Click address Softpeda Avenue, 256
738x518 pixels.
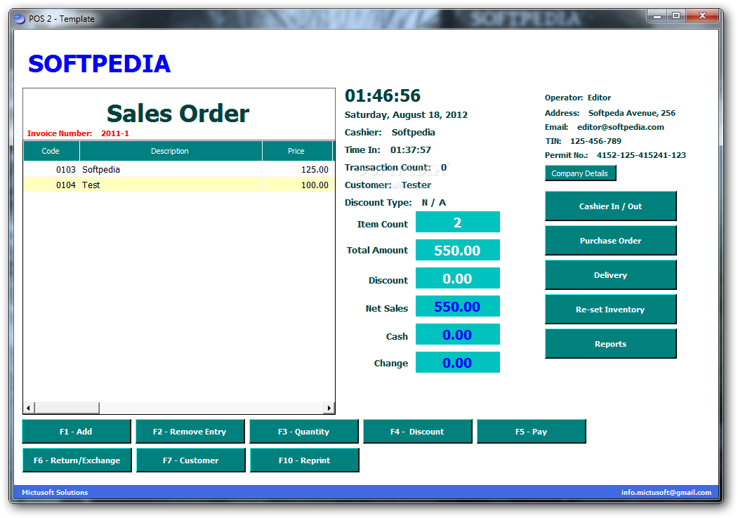pyautogui.click(x=632, y=113)
